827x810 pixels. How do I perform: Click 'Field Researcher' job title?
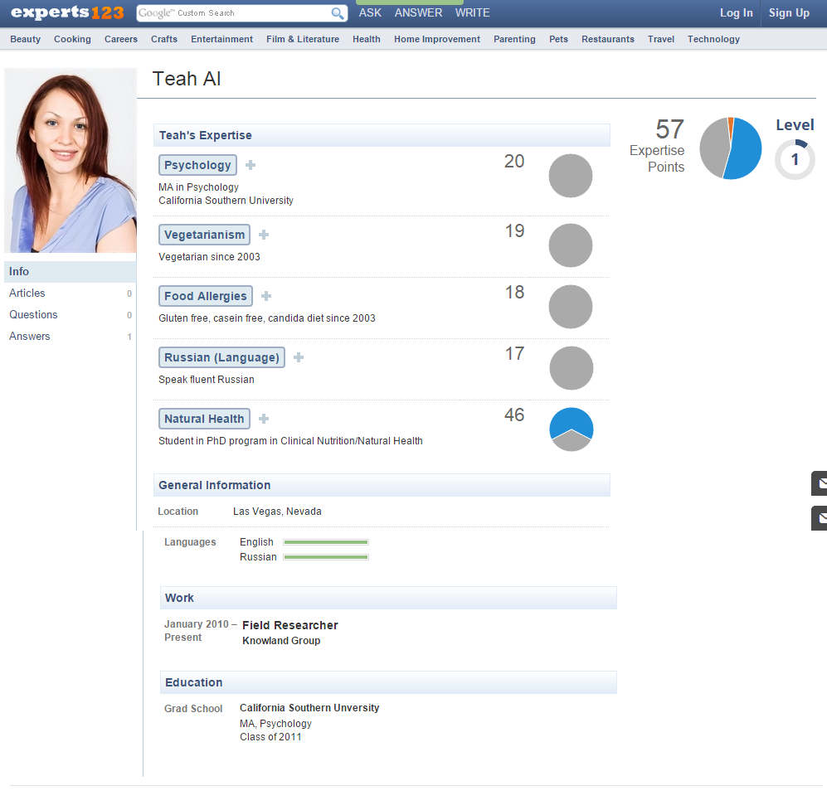pyautogui.click(x=290, y=625)
